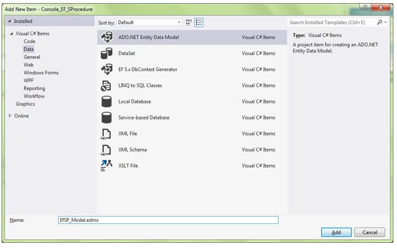Click the XSLT File template icon
The image size is (397, 248).
(106, 166)
